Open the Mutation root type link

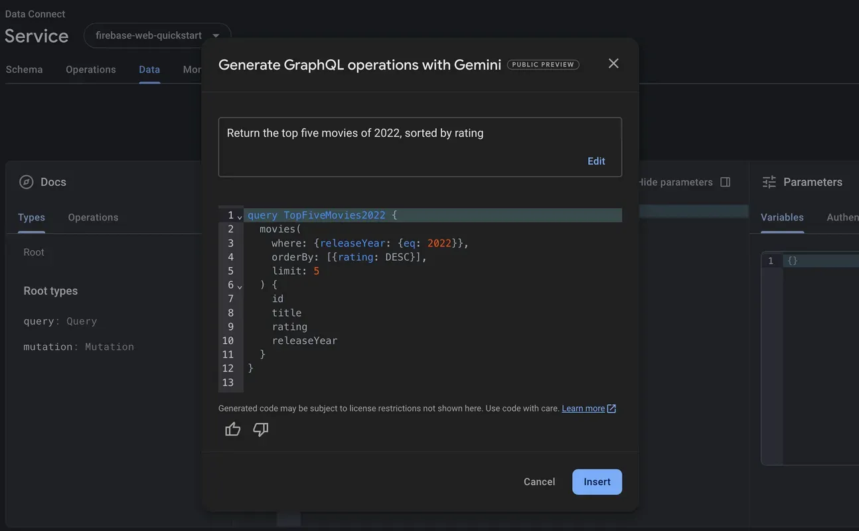[x=109, y=346]
